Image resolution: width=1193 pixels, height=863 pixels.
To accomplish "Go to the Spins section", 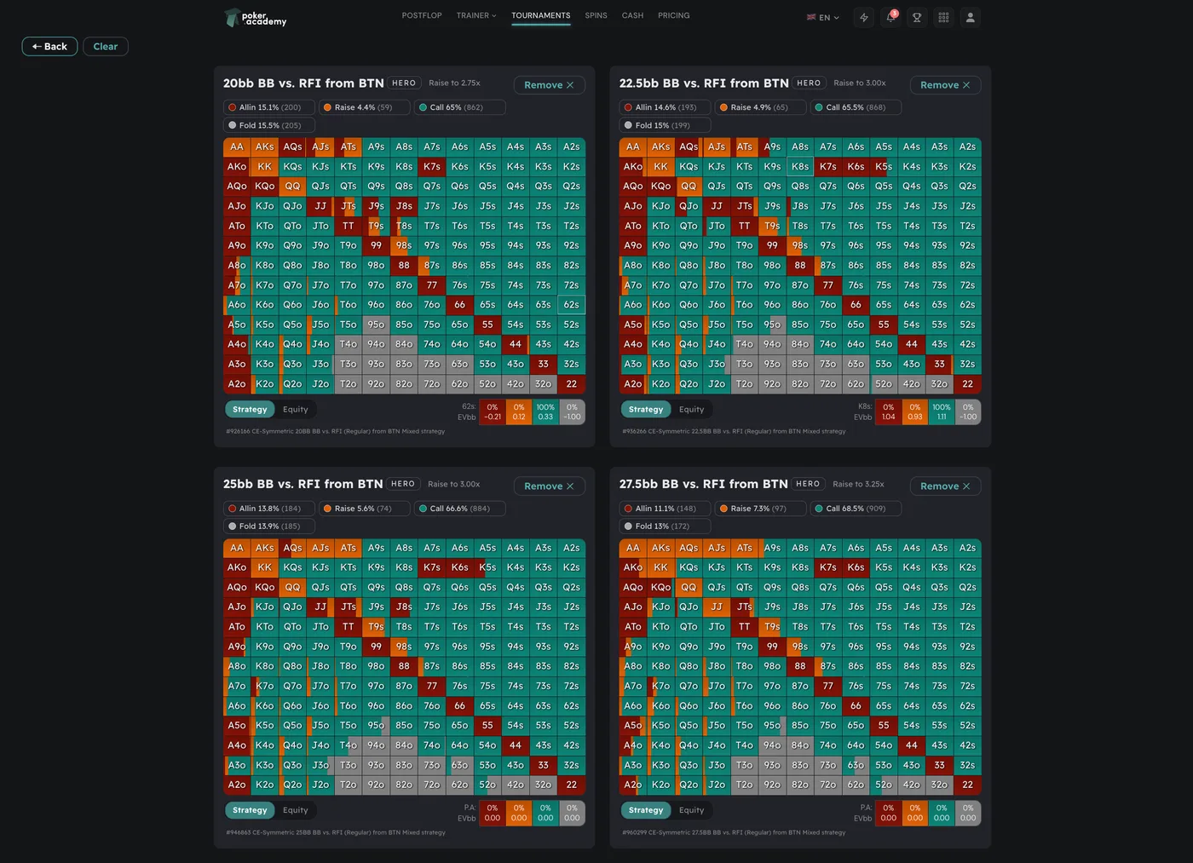I will (596, 15).
